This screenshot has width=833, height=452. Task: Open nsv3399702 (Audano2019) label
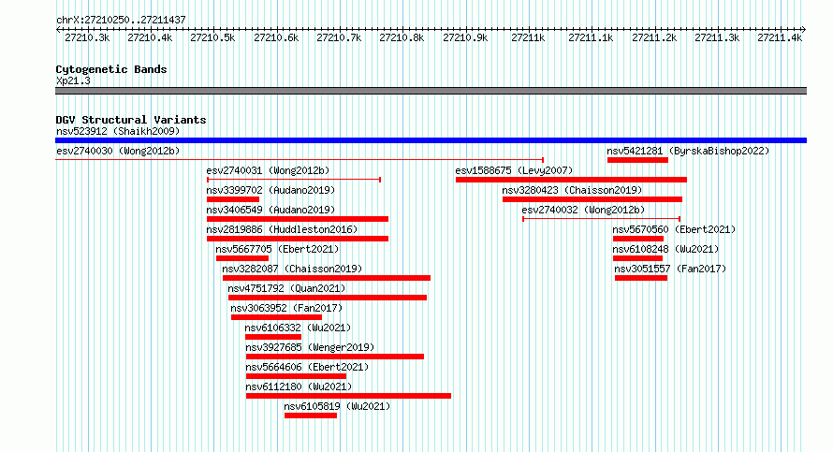[270, 190]
